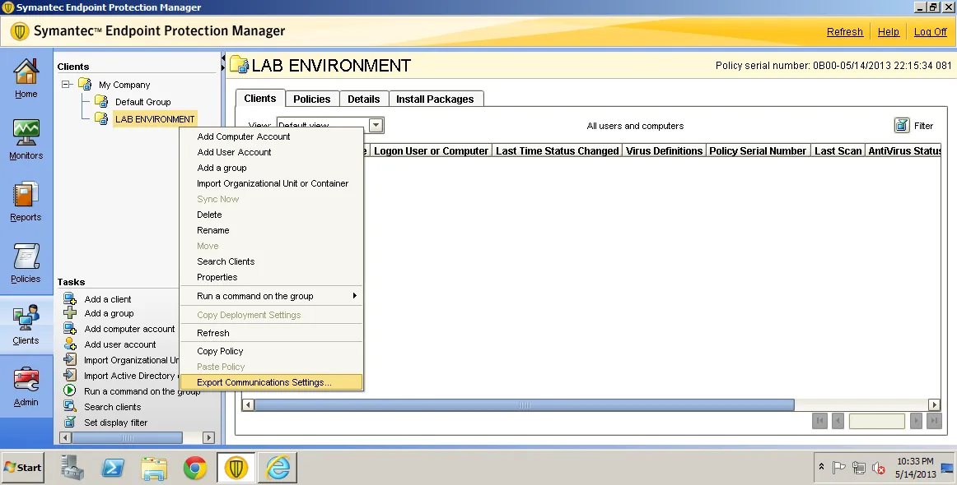Image resolution: width=957 pixels, height=485 pixels.
Task: Click the Add a client task icon
Action: click(x=70, y=298)
